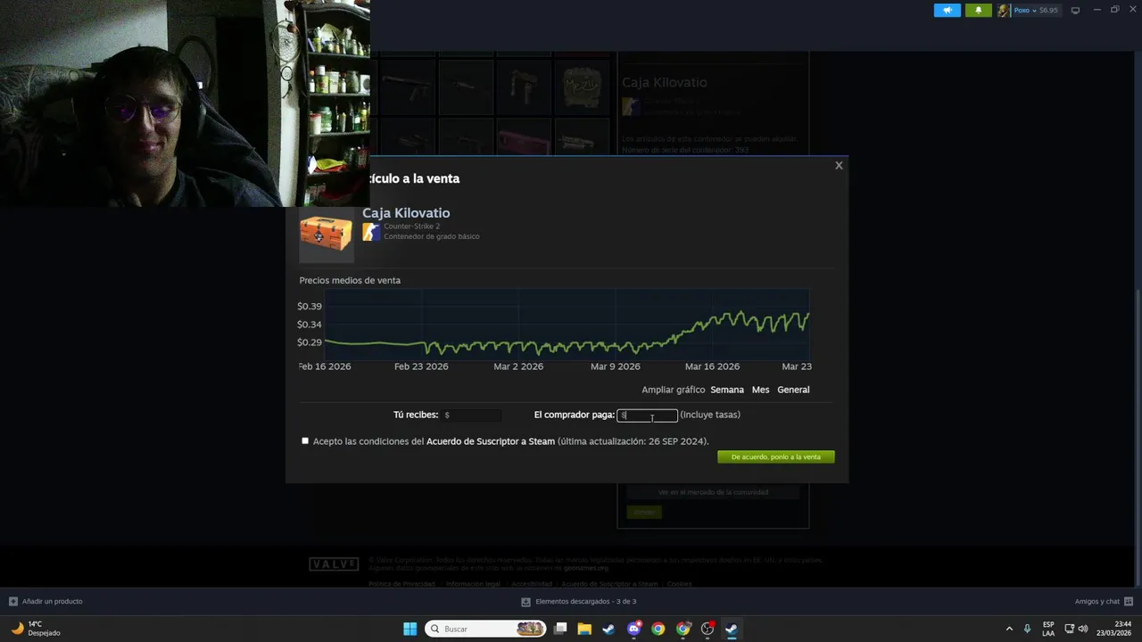Open Acuerdo de Suscriptor a Steam link

point(491,441)
